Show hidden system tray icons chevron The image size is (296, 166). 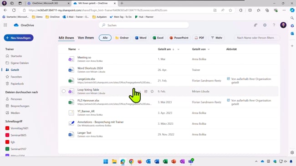coord(256,161)
